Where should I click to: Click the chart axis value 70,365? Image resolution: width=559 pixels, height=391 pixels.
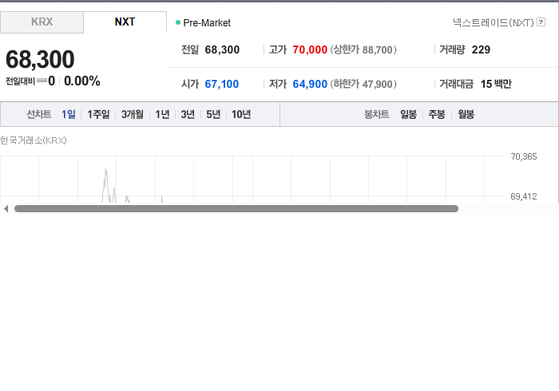(x=524, y=156)
